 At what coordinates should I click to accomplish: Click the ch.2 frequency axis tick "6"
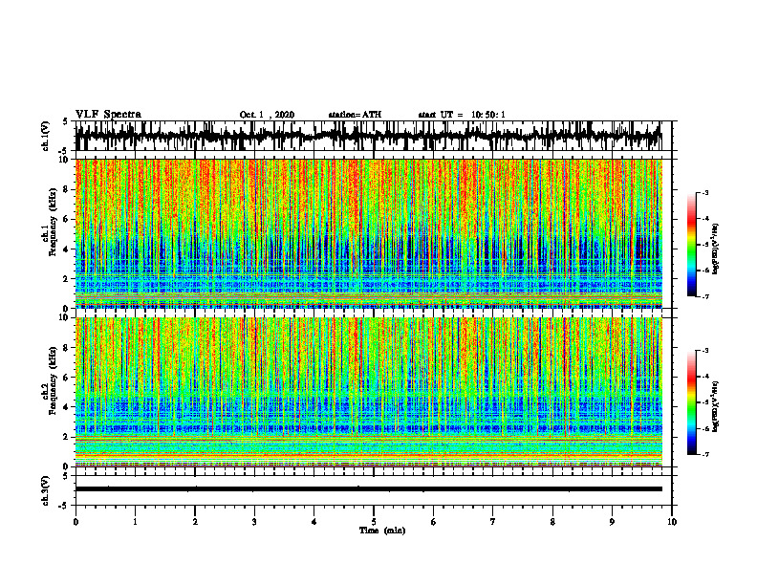point(67,378)
